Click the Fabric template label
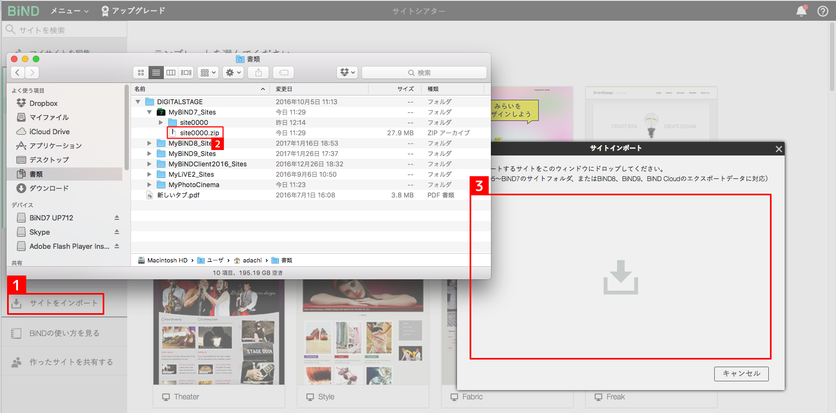This screenshot has height=413, width=836. [472, 397]
